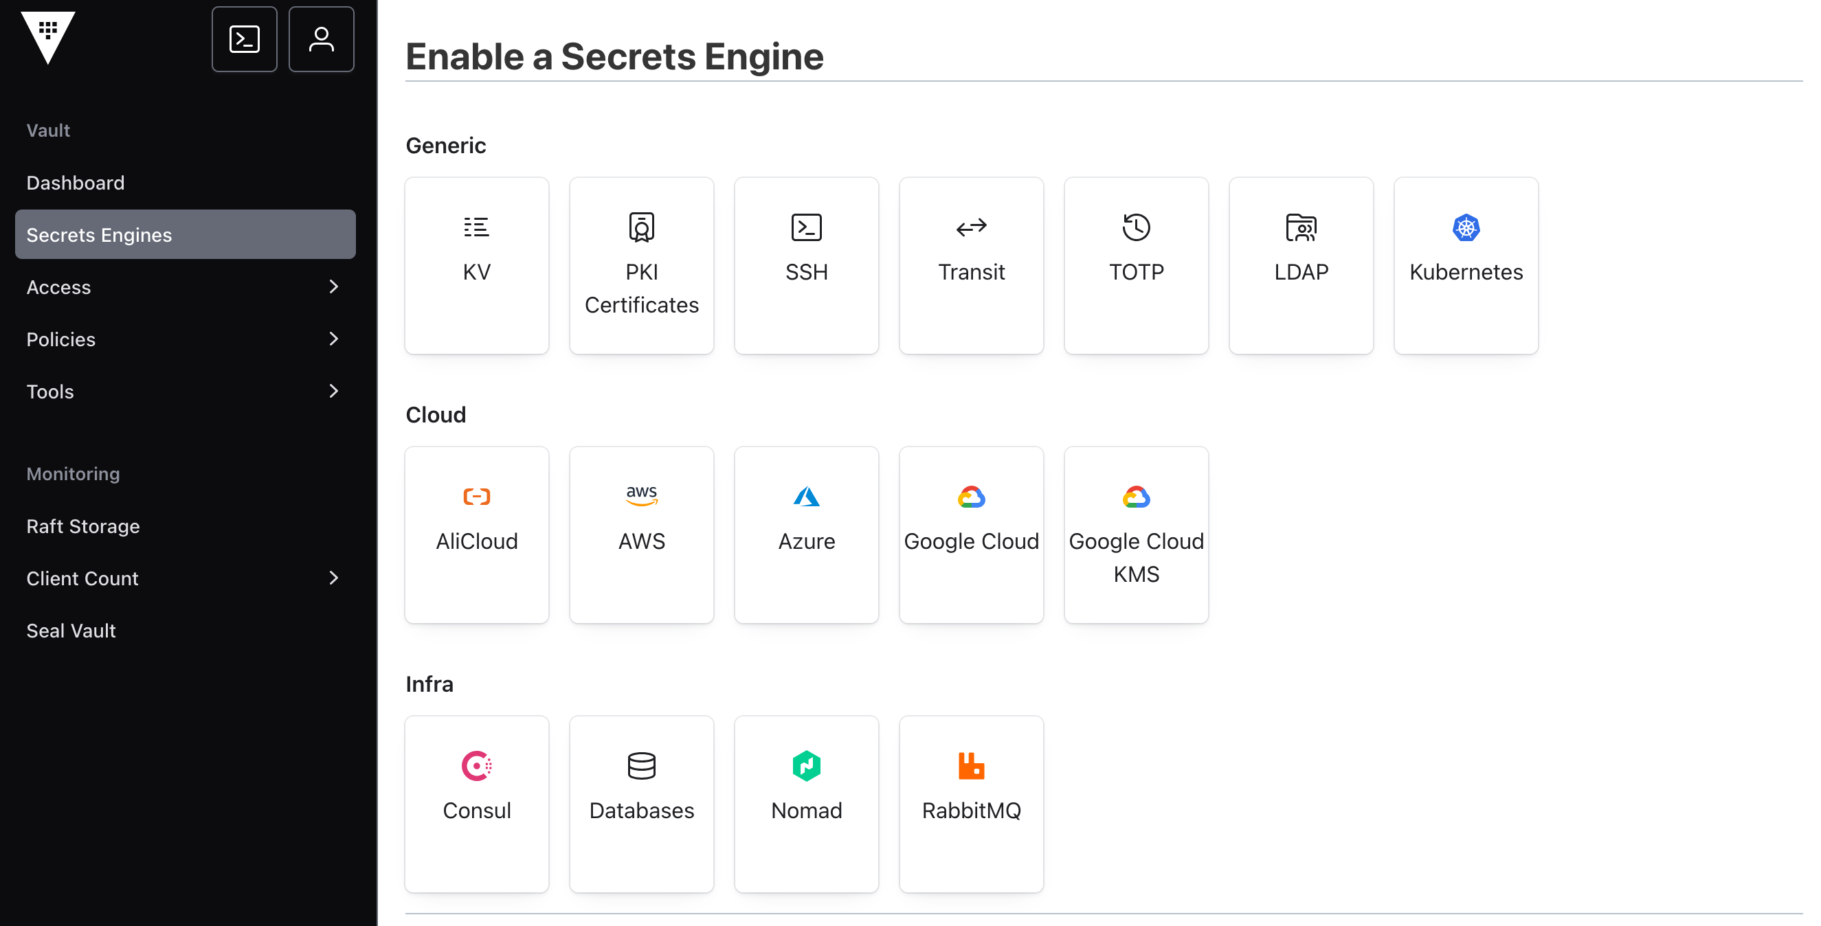The height and width of the screenshot is (926, 1821).
Task: Open the Vault console terminal icon
Action: click(244, 39)
